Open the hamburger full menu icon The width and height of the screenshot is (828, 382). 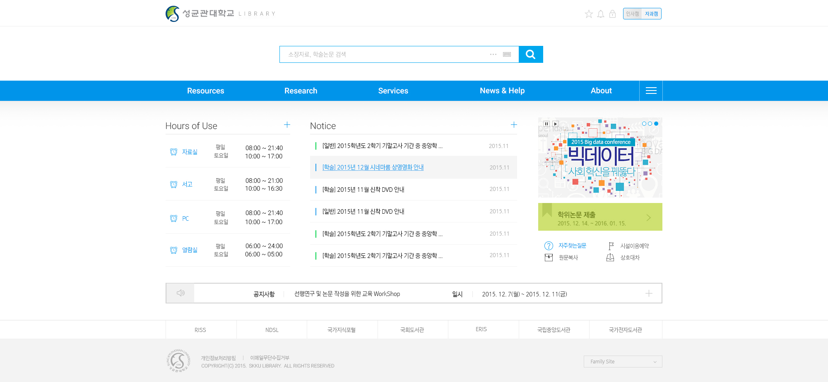point(651,91)
